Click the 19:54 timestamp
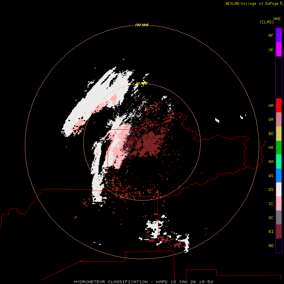The width and height of the screenshot is (284, 284). (x=206, y=282)
